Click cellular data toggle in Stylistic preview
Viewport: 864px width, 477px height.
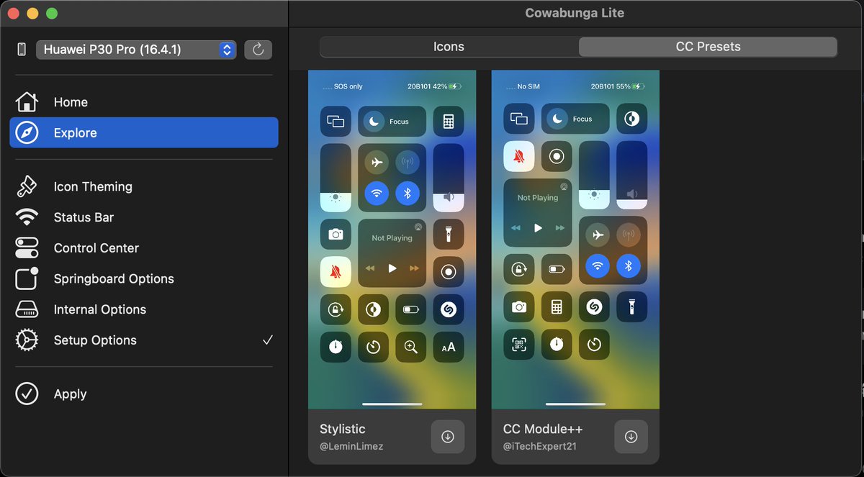coord(408,163)
